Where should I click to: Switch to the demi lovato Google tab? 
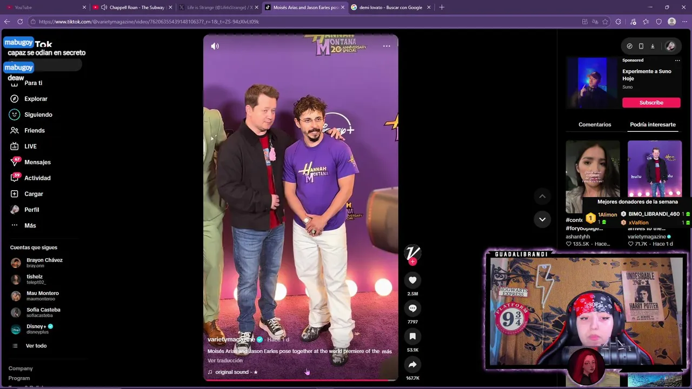click(391, 8)
